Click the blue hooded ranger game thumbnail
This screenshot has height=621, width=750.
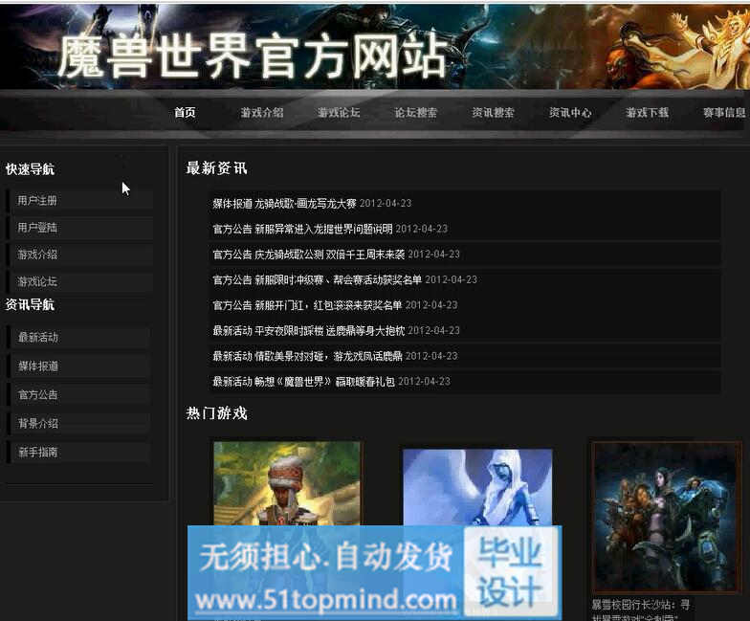click(x=477, y=487)
